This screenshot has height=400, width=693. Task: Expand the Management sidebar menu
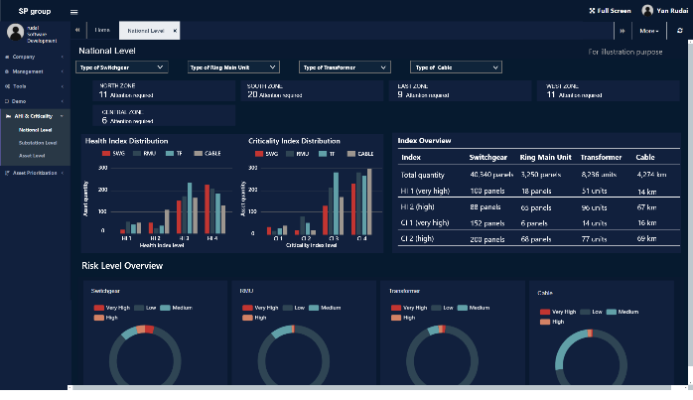tap(30, 71)
